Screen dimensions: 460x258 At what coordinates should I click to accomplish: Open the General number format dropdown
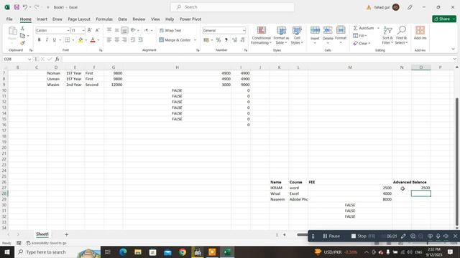(x=244, y=30)
